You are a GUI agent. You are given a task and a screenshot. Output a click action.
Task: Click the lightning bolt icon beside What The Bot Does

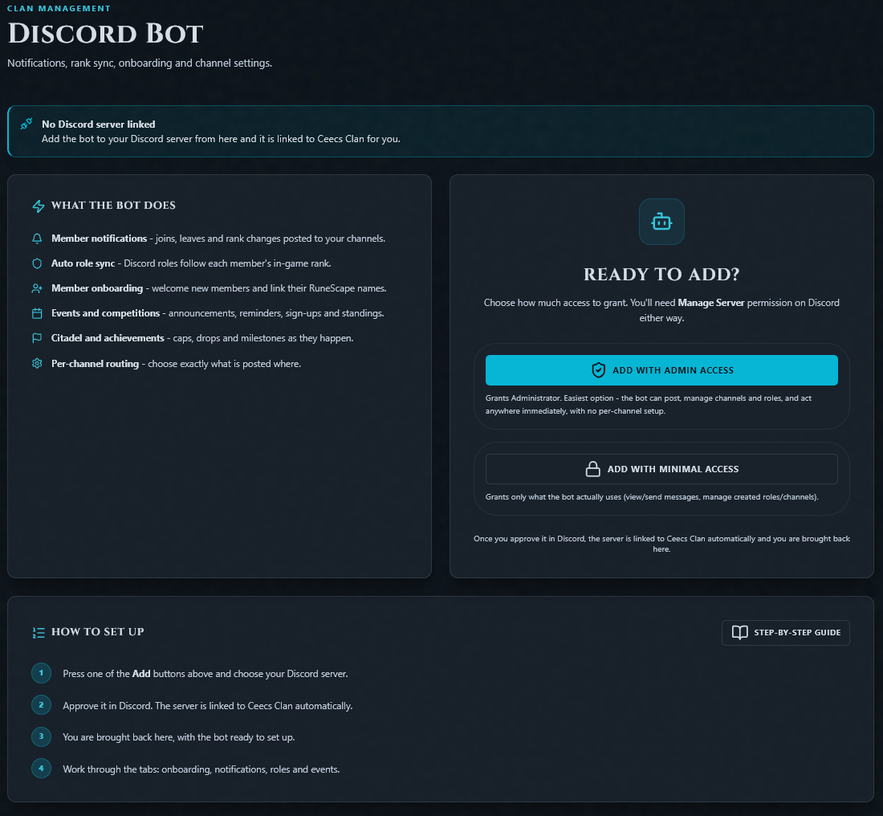pyautogui.click(x=39, y=206)
